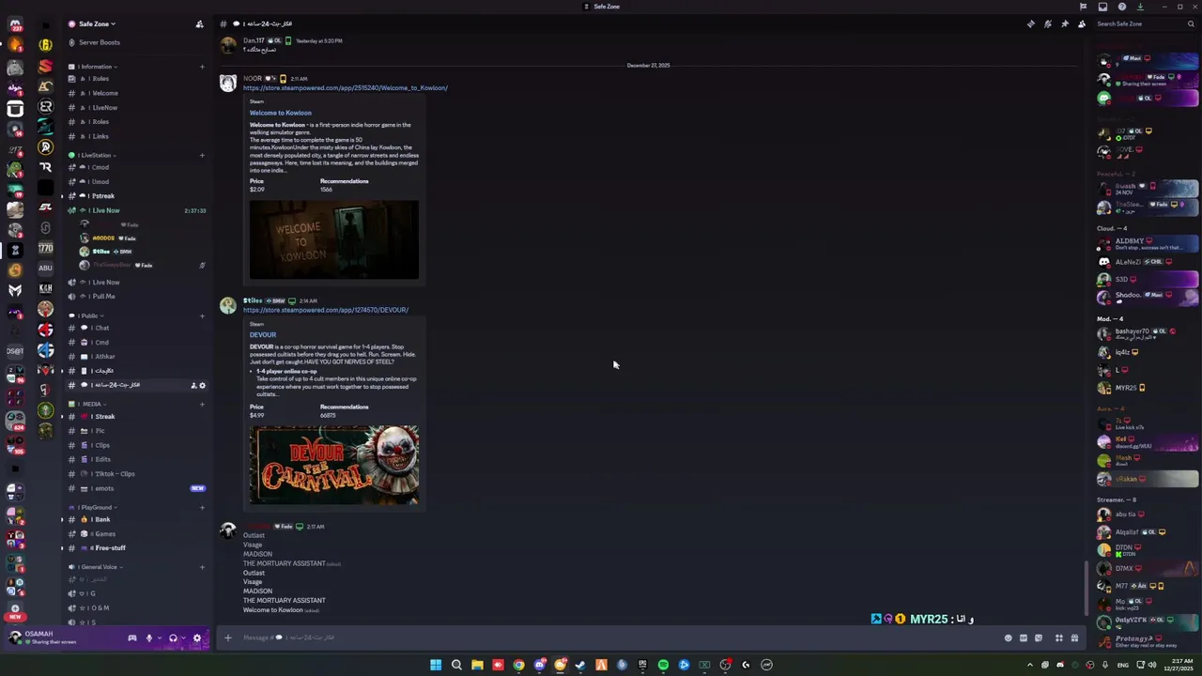Open the Clips channel
Image resolution: width=1202 pixels, height=676 pixels.
(x=137, y=445)
